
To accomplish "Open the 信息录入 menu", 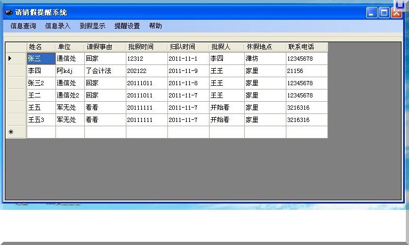I will (58, 26).
